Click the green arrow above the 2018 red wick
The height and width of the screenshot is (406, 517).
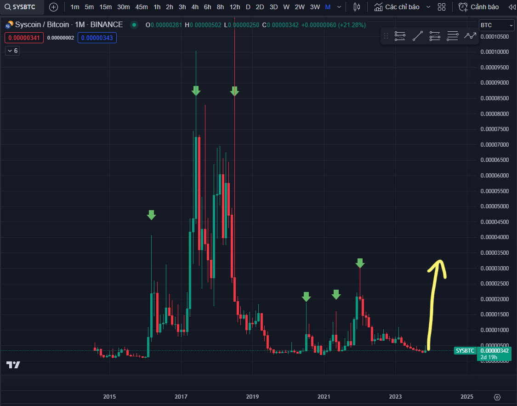tap(234, 91)
